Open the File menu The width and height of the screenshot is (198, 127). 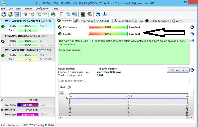(x=3, y=9)
